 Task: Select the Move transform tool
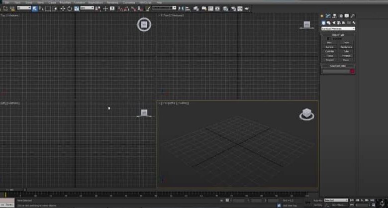(x=63, y=8)
